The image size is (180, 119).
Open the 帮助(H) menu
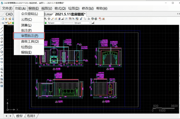[x=102, y=8]
